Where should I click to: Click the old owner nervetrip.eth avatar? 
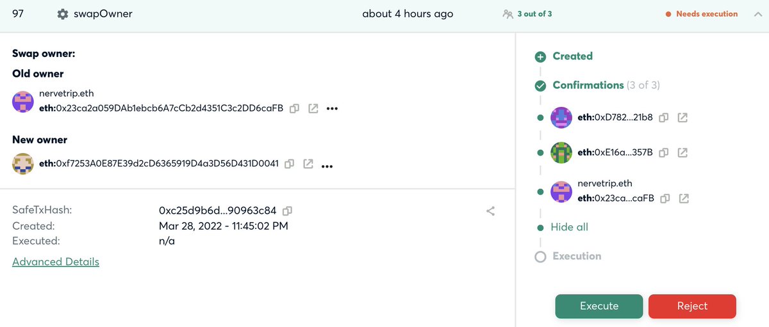(x=23, y=101)
